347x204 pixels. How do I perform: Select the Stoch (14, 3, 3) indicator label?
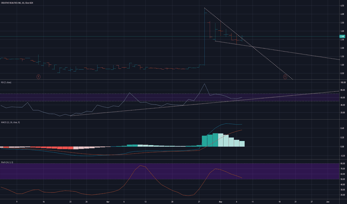(7, 162)
